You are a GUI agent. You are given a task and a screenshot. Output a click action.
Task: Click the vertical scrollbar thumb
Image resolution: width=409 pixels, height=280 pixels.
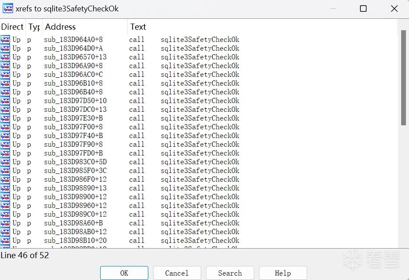[403, 78]
